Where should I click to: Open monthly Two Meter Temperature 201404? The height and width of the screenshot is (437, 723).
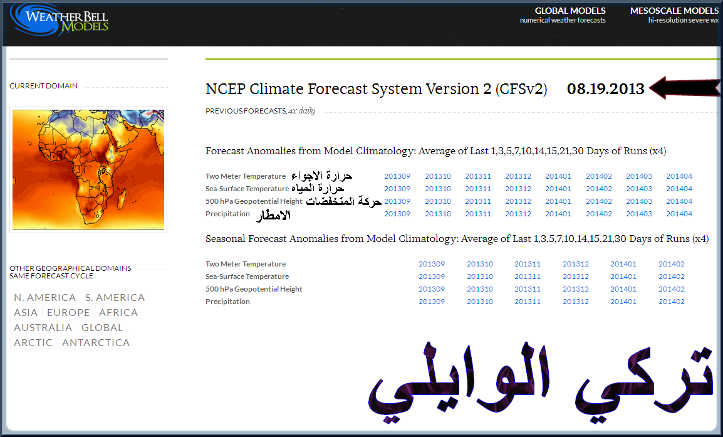(x=679, y=176)
